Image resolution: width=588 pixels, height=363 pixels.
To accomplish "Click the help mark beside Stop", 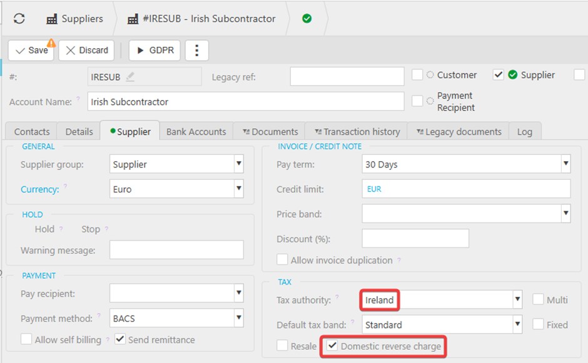I will coord(106,229).
